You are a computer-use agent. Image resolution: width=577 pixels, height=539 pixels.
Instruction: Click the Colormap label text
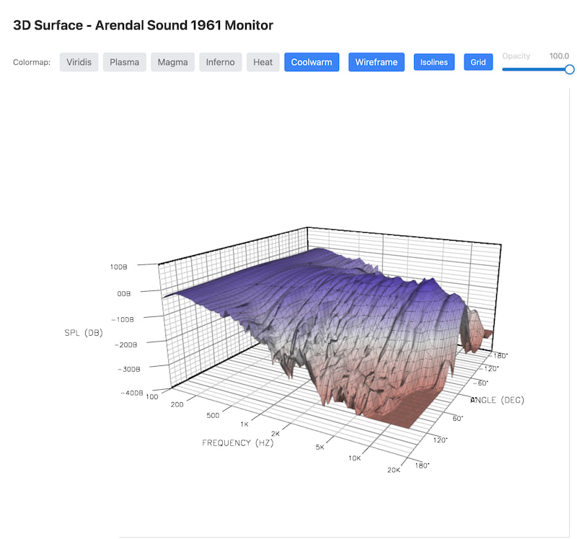click(x=32, y=62)
